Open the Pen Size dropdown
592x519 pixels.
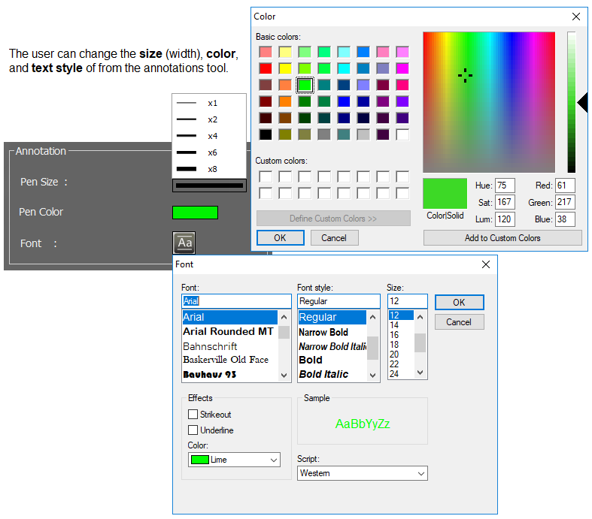coord(209,185)
